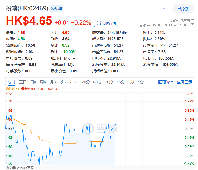Image resolution: width=198 pixels, height=170 pixels.
Task: Open the three-dot more options menu
Action: click(x=163, y=8)
